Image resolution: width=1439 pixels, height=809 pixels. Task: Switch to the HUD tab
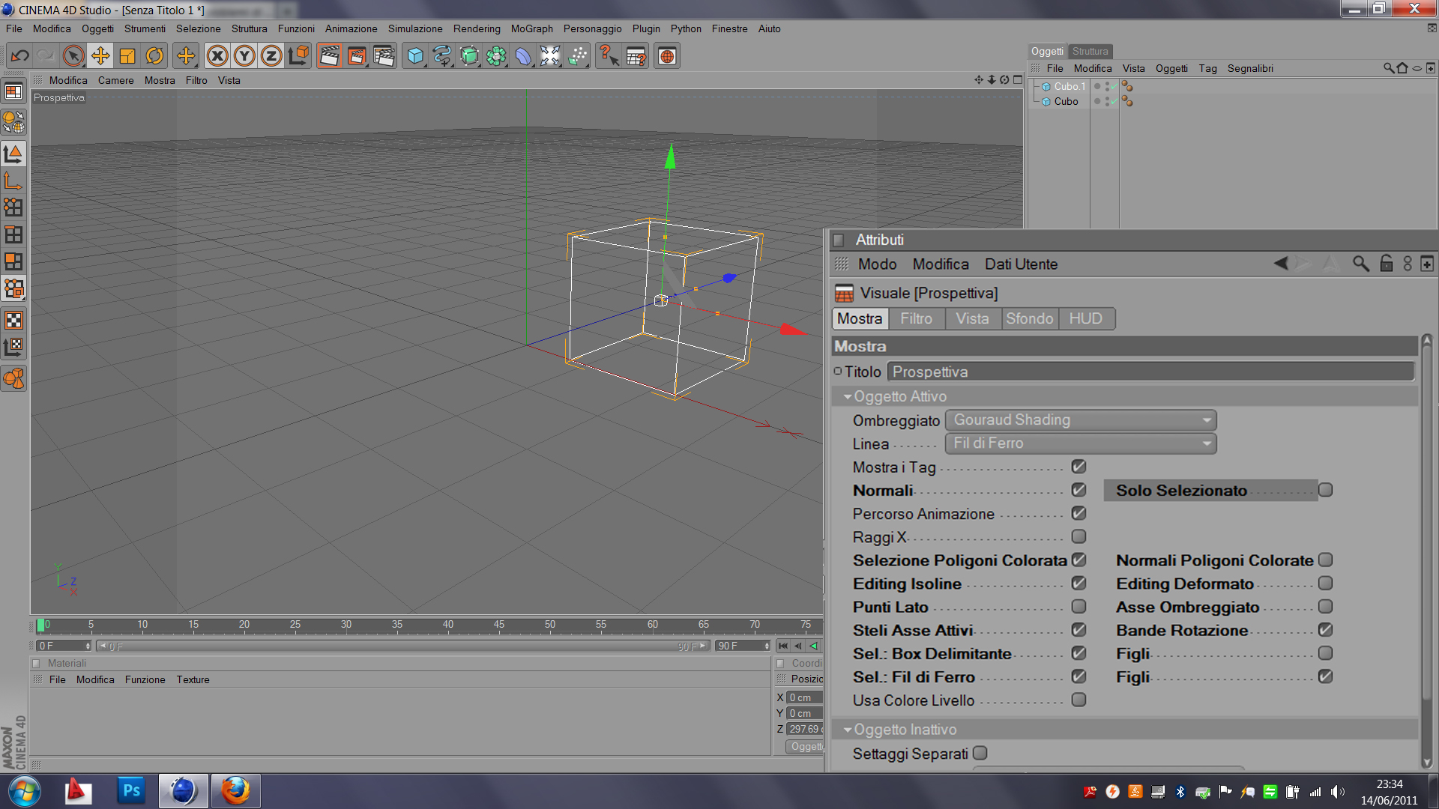(1085, 319)
